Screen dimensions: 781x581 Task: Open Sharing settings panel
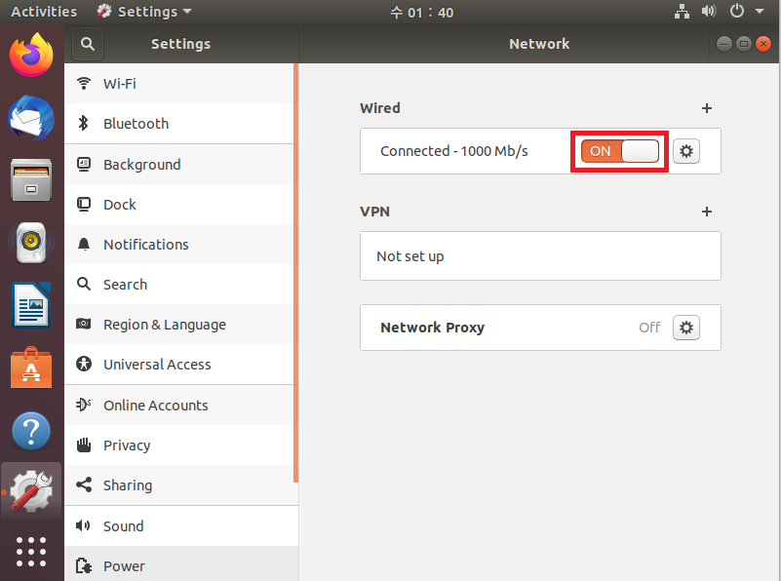coord(179,485)
